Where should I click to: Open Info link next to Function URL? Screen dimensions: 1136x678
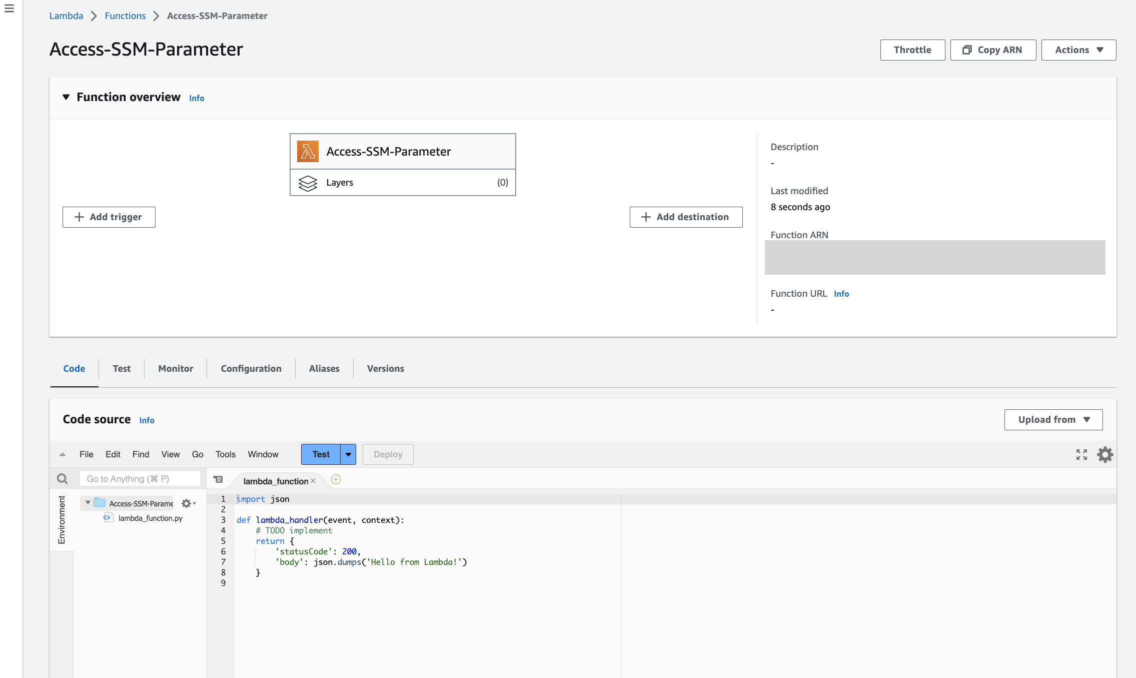[841, 294]
